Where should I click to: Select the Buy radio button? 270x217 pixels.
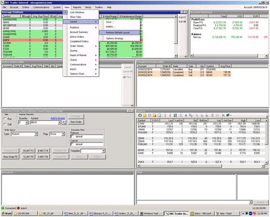(x=5, y=119)
